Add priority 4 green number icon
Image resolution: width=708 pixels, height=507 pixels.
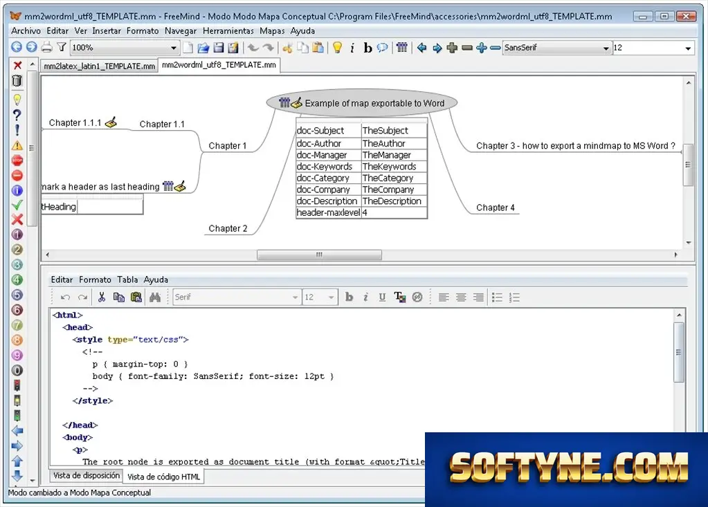(17, 279)
